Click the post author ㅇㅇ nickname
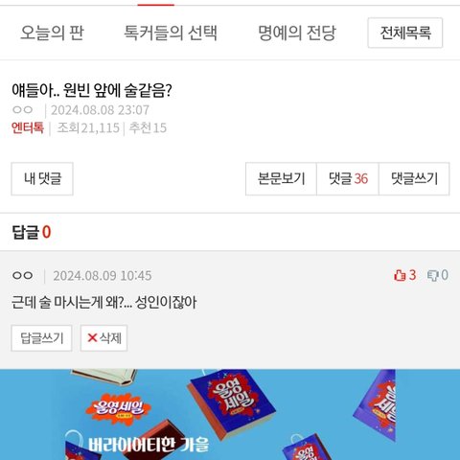The width and height of the screenshot is (460, 460). tap(22, 110)
